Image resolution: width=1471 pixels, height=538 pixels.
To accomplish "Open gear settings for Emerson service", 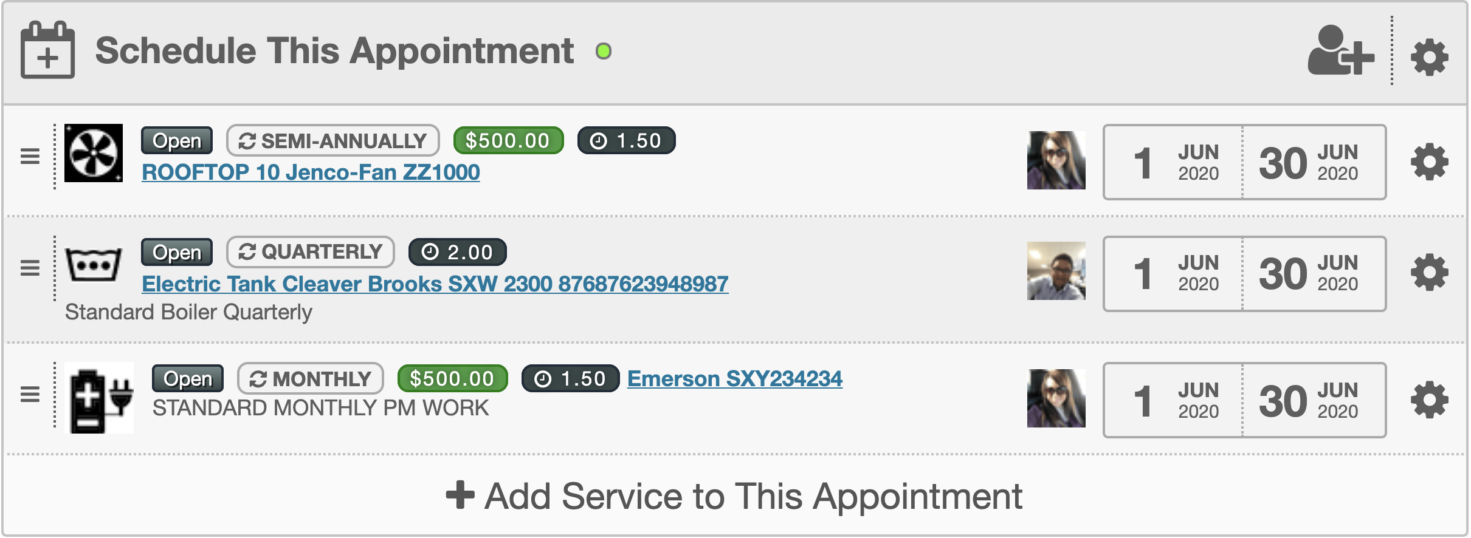I will (x=1429, y=400).
